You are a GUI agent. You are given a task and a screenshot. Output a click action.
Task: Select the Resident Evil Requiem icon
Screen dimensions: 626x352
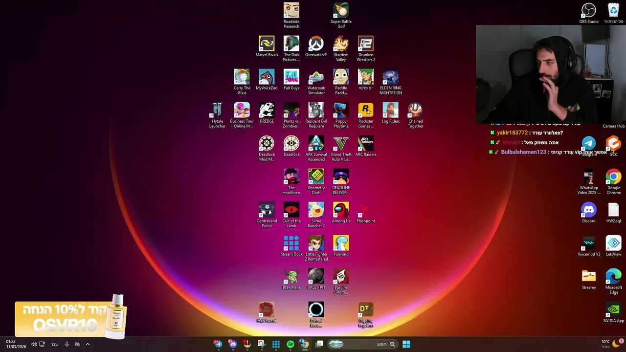point(316,115)
